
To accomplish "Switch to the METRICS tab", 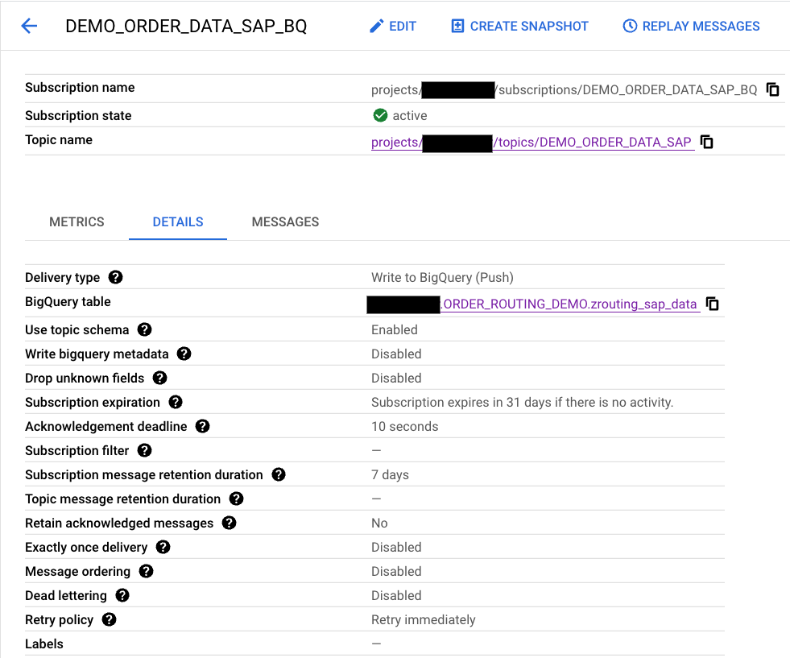I will point(77,221).
